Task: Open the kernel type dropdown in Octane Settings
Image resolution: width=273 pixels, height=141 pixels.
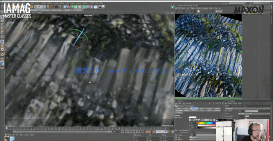Action: [248, 108]
